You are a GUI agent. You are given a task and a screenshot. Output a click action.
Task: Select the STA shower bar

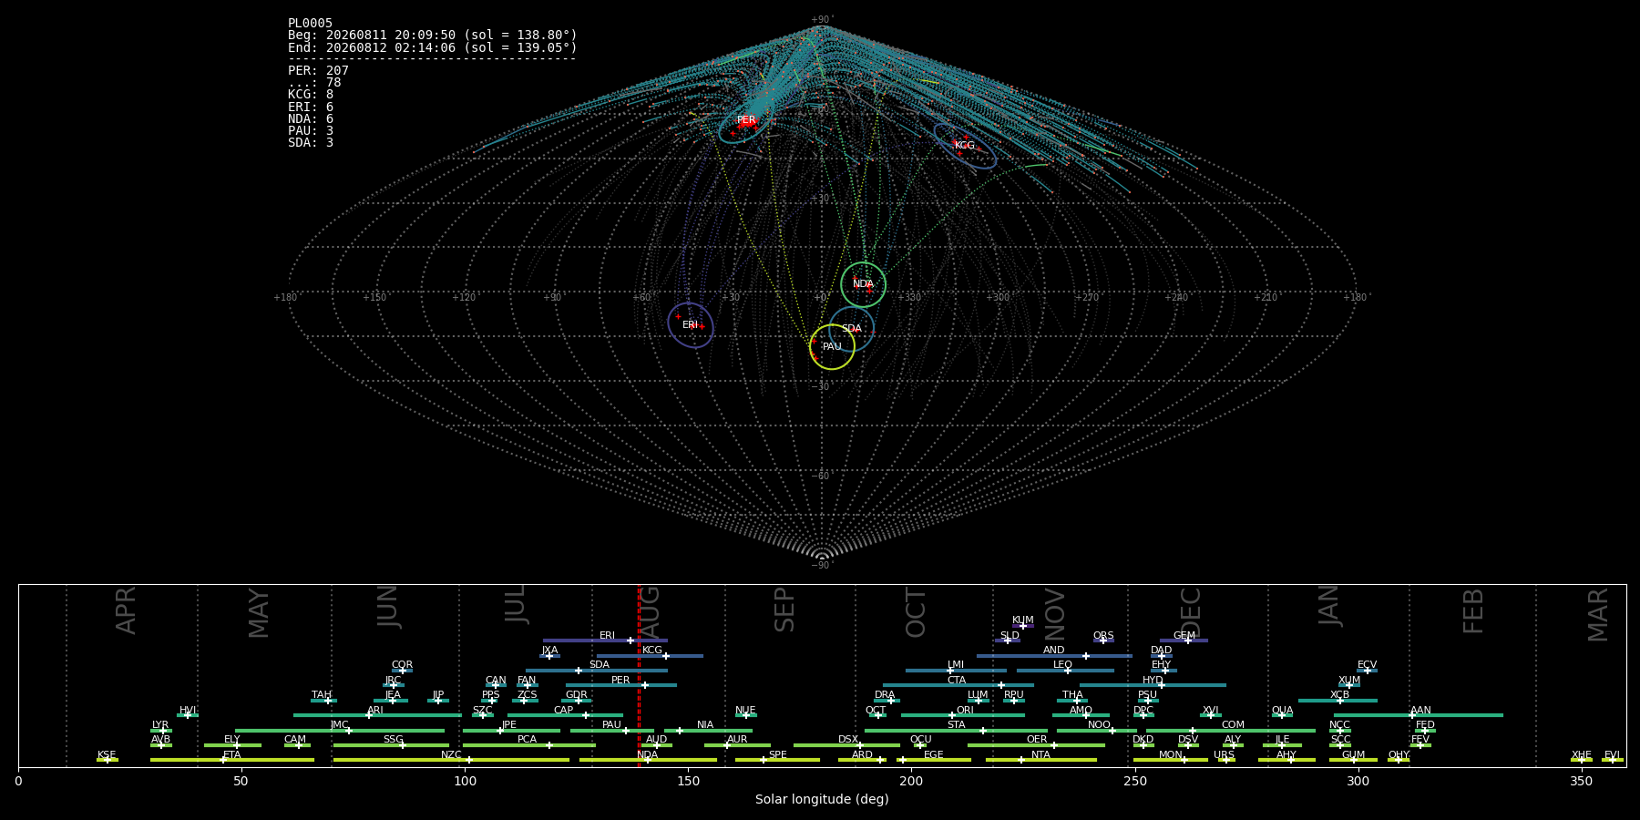click(x=956, y=731)
